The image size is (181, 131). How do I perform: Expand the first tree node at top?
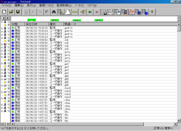click(2, 22)
